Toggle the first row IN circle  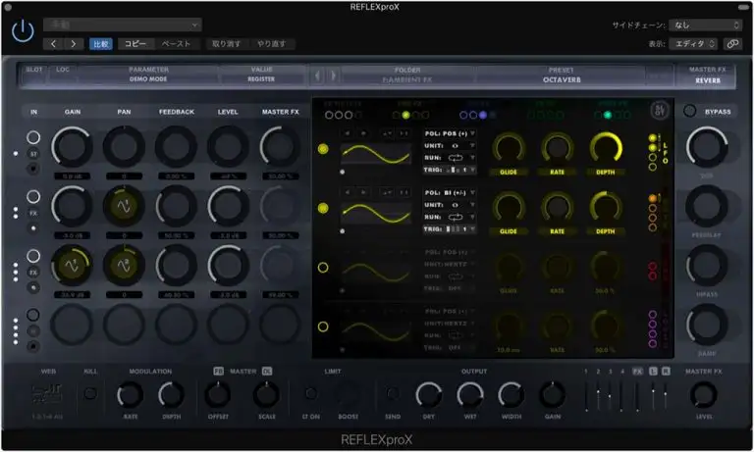click(x=33, y=137)
